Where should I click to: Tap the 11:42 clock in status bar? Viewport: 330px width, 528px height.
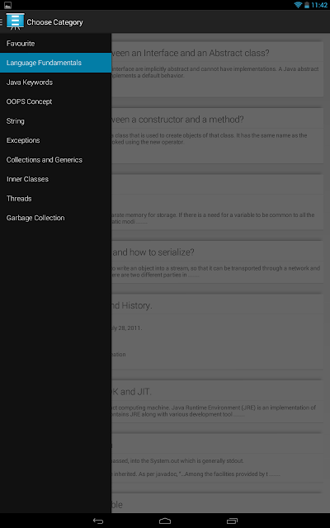tap(319, 5)
